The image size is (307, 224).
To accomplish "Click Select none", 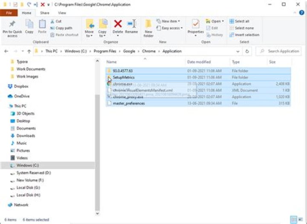I will click(x=242, y=28).
